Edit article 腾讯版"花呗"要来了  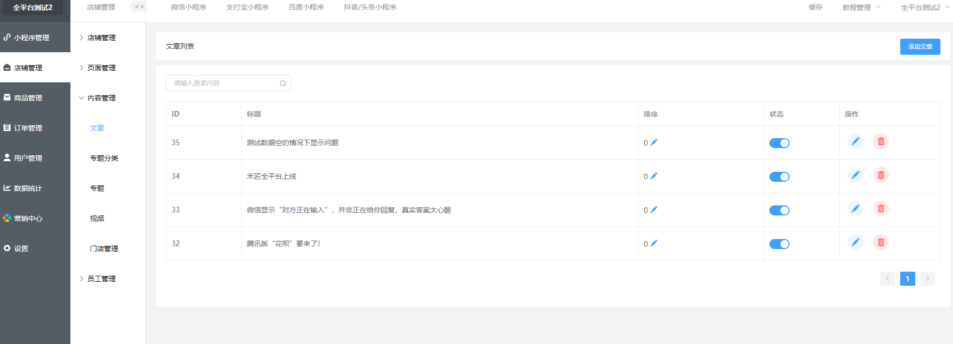(855, 243)
